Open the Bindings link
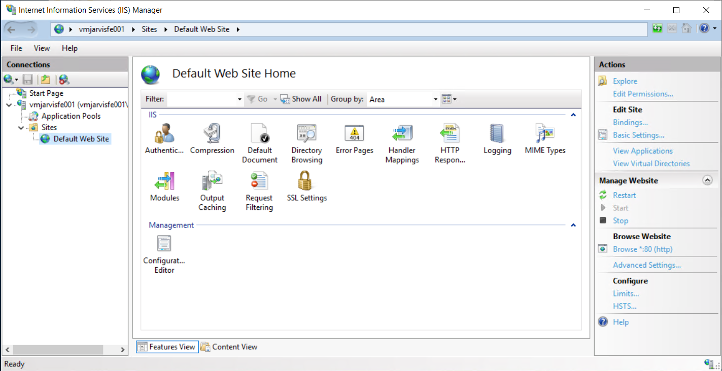 pyautogui.click(x=630, y=122)
